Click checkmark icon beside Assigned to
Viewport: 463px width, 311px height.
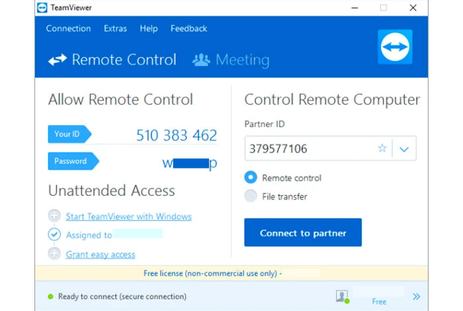tap(54, 234)
